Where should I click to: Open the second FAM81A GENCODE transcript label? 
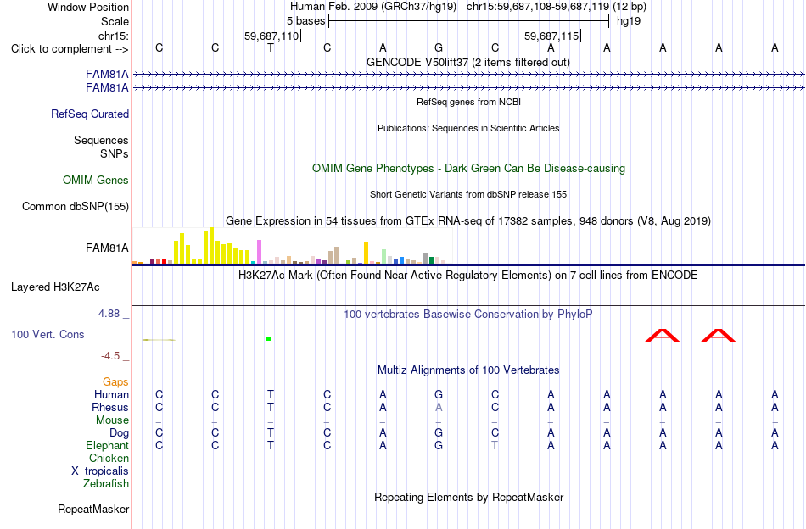[107, 88]
